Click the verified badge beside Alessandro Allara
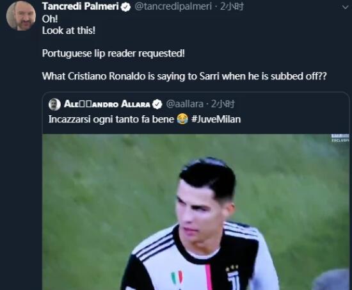The width and height of the screenshot is (352, 290). pyautogui.click(x=157, y=104)
